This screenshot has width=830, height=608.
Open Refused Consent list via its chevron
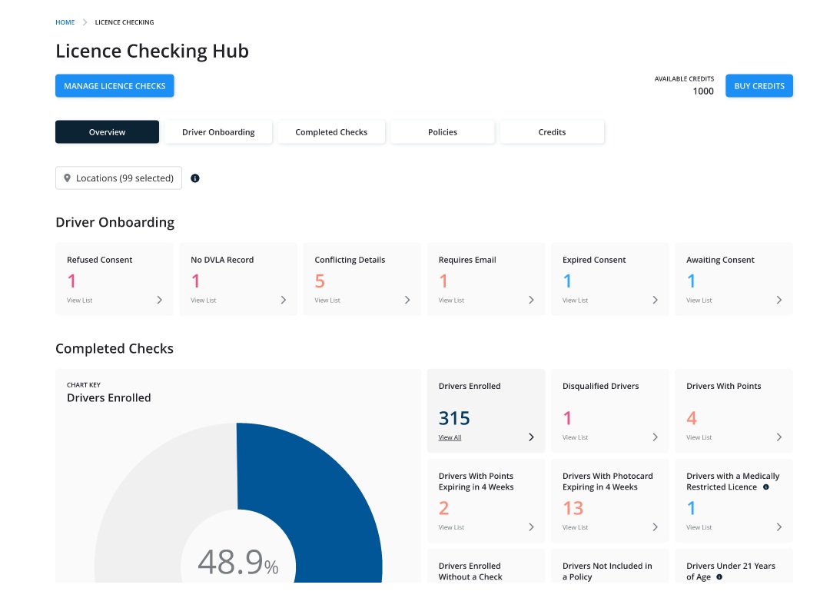pos(159,301)
